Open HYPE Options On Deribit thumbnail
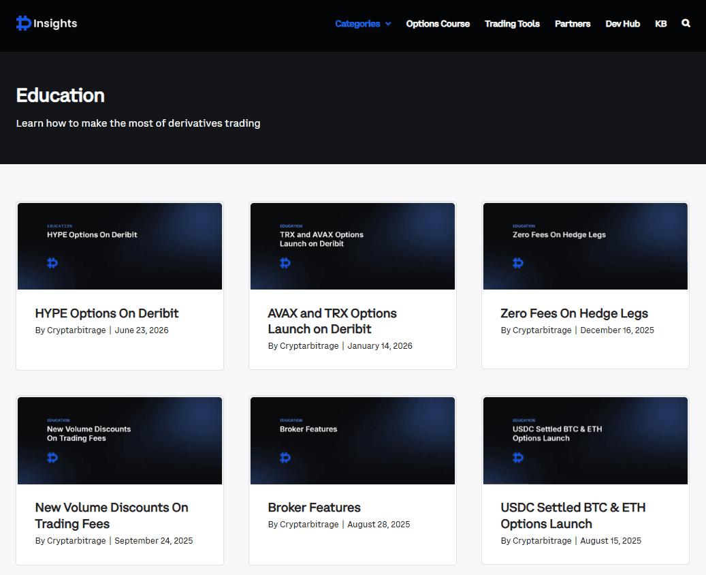706x575 pixels. 120,246
